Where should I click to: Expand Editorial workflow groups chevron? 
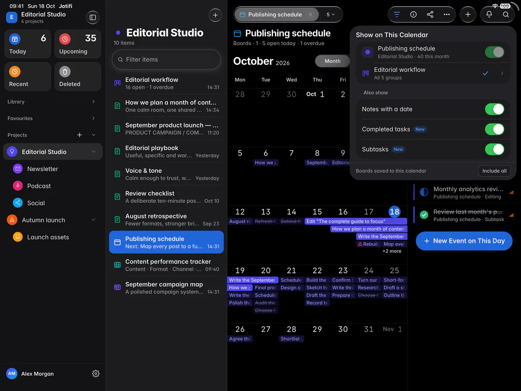pyautogui.click(x=502, y=73)
